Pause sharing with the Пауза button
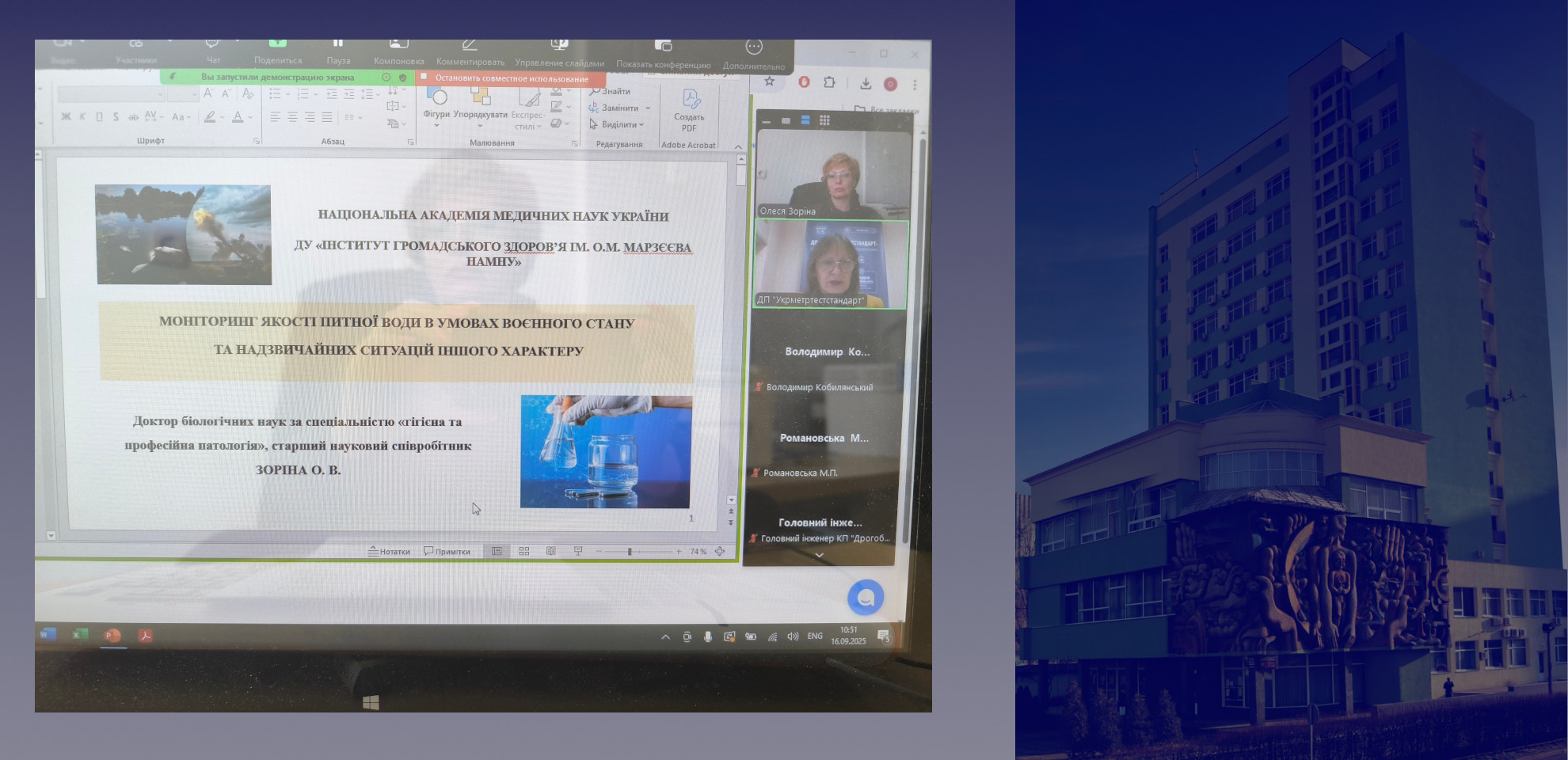This screenshot has height=760, width=1568. point(338,51)
